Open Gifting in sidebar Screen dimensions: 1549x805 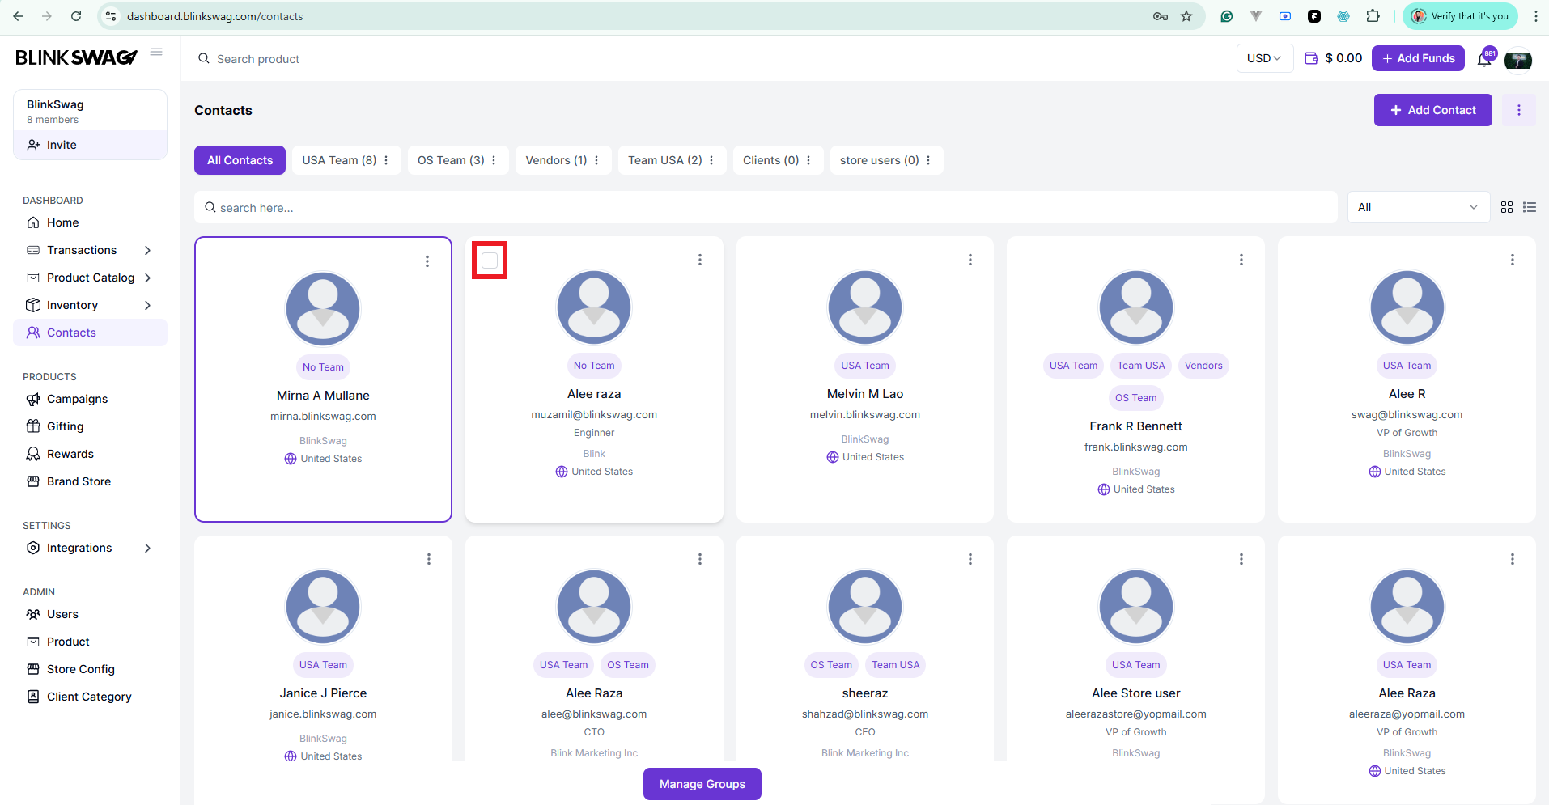coord(90,426)
